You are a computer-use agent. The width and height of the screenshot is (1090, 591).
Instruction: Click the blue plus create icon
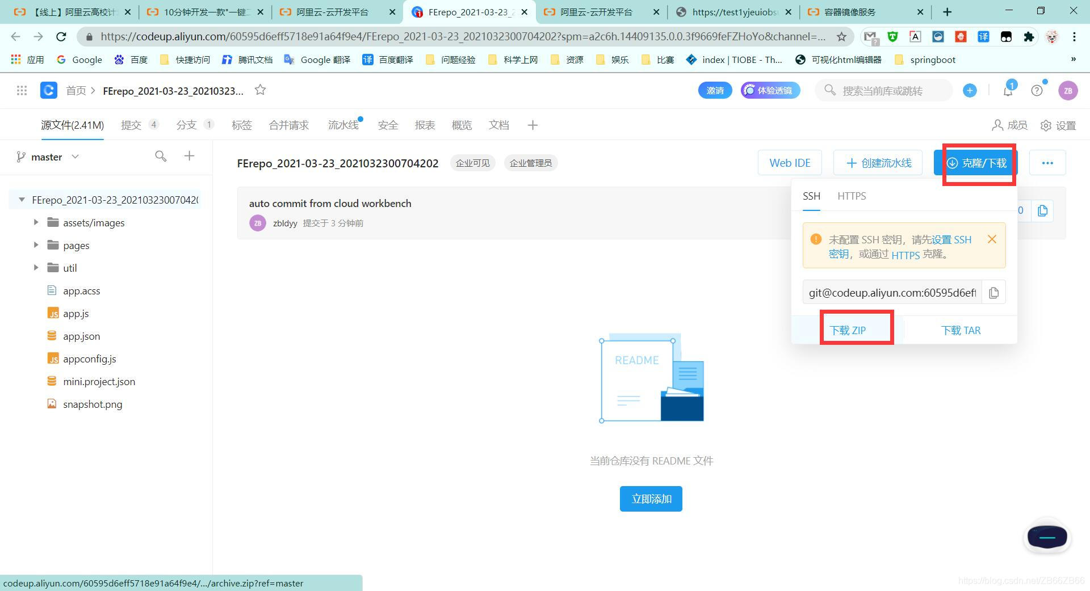pos(970,90)
